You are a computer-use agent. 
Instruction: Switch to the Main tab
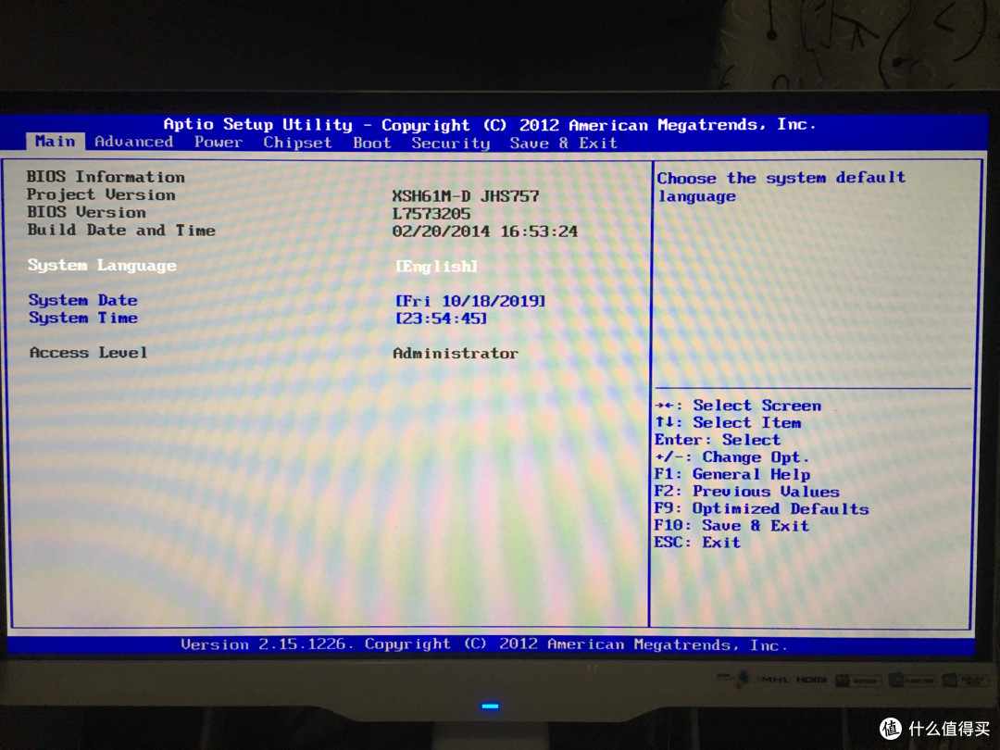(55, 141)
